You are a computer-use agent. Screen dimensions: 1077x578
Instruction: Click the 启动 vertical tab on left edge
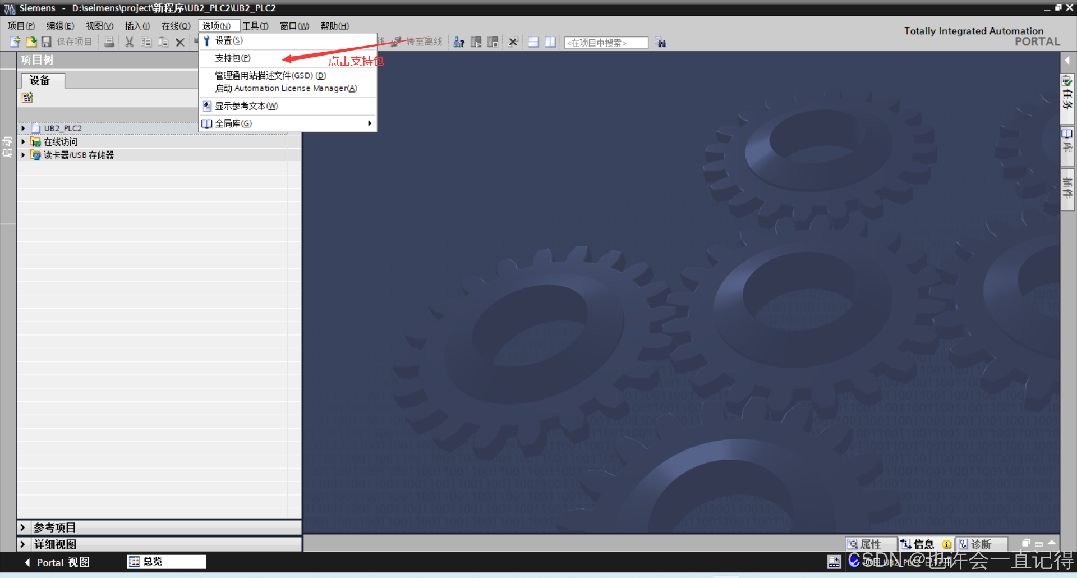8,146
